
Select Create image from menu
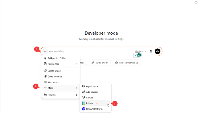pyautogui.click(x=61, y=71)
